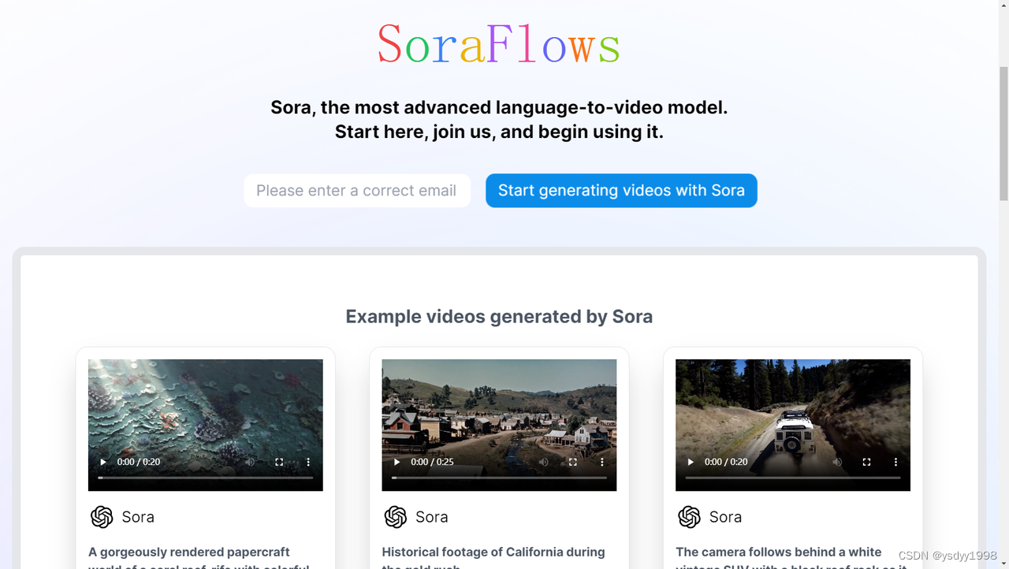Mute the gold rush video
Screen dimensions: 1009x569
pyautogui.click(x=544, y=462)
